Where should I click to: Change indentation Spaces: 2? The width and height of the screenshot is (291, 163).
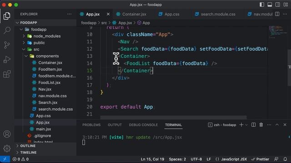[x=177, y=159]
